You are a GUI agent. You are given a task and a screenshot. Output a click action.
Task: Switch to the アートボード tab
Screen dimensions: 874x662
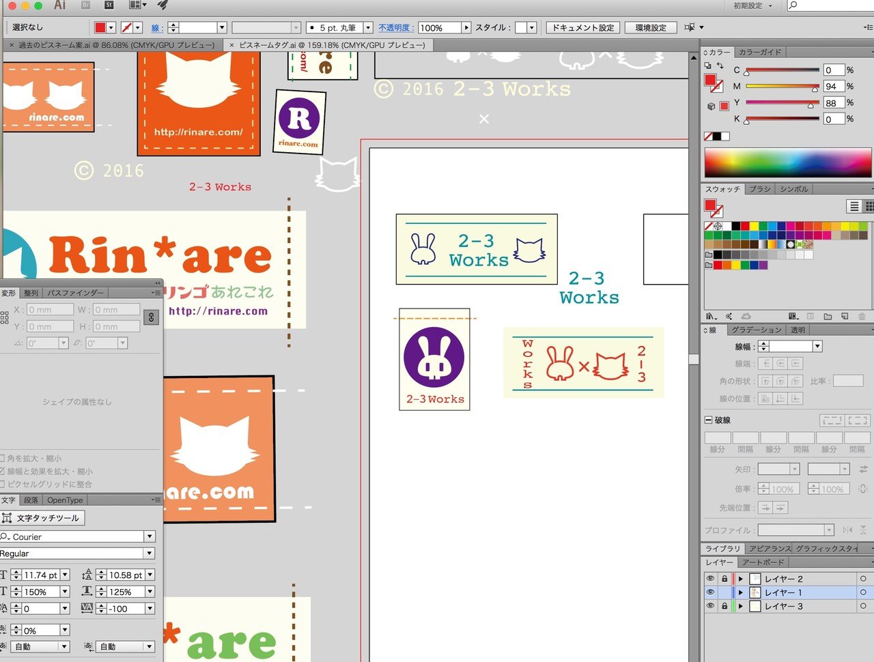click(763, 562)
